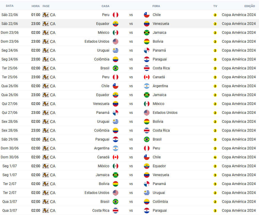Click Estados Unidos flag in the Bolívia match
The image size is (259, 215).
[116, 42]
